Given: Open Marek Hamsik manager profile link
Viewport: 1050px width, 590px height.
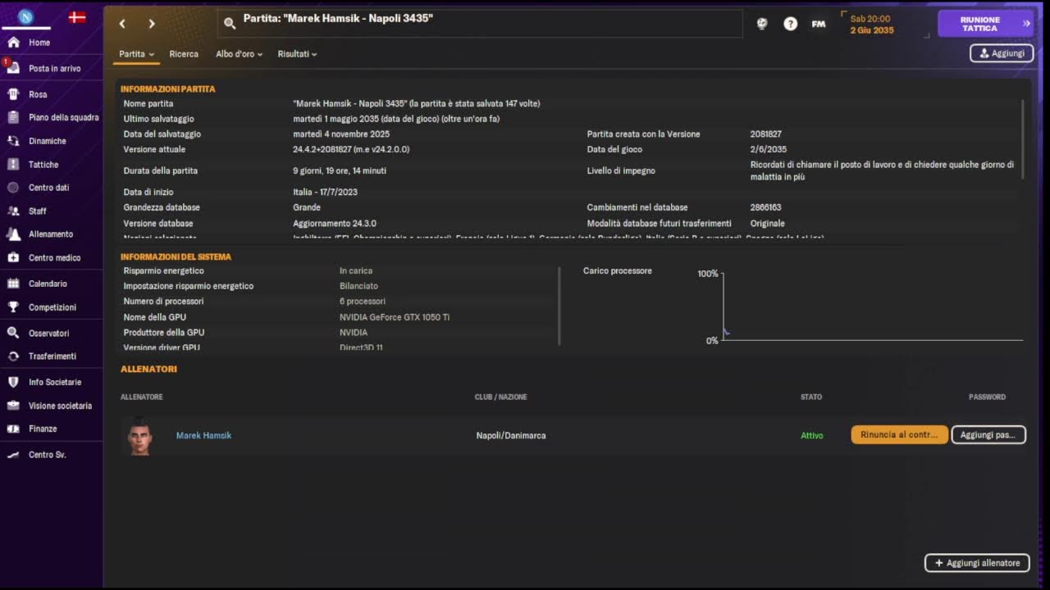Looking at the screenshot, I should (x=203, y=435).
